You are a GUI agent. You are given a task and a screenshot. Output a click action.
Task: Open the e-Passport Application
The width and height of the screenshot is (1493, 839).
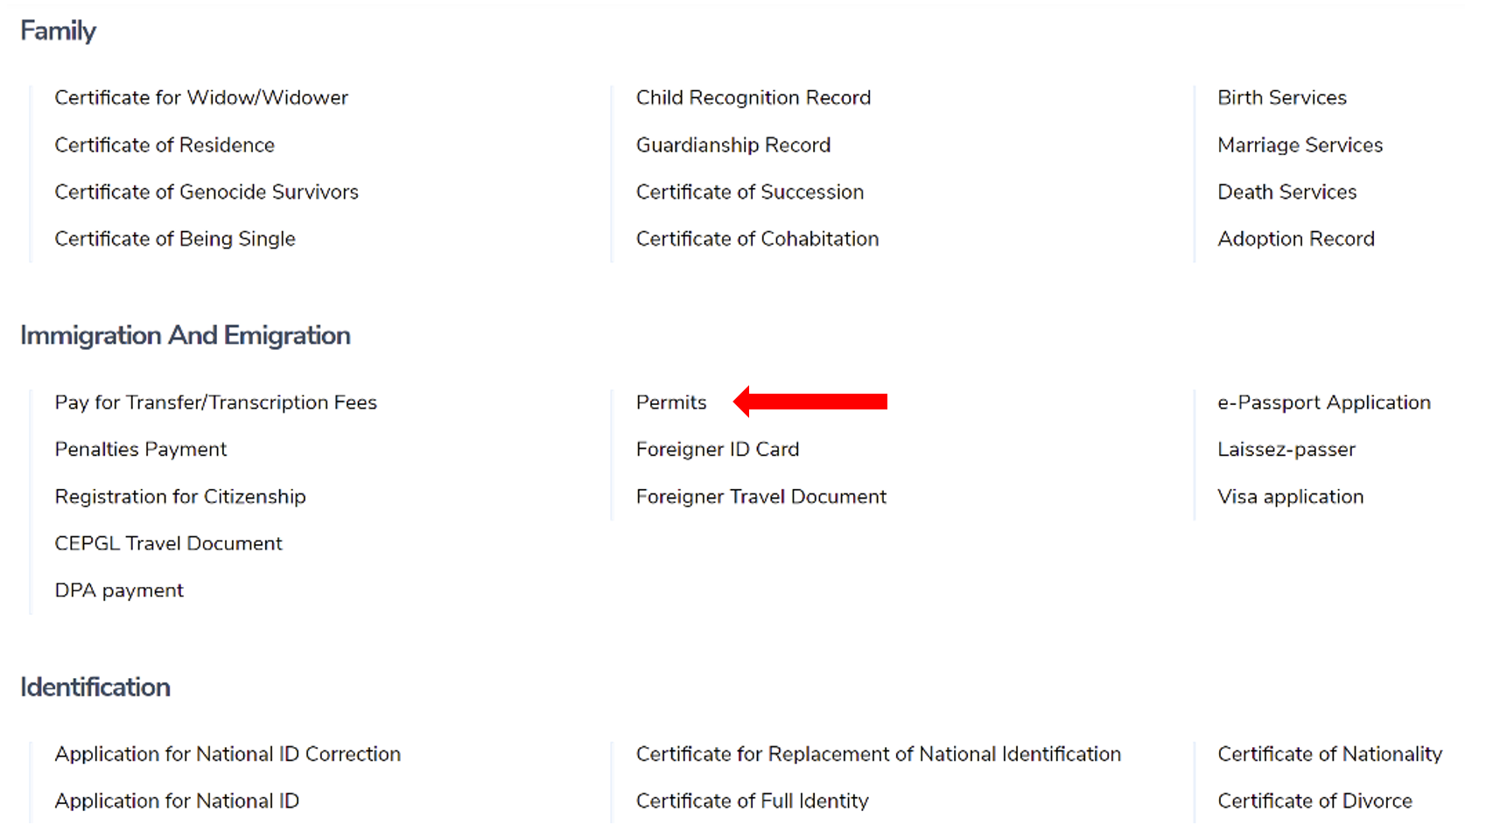click(x=1323, y=402)
